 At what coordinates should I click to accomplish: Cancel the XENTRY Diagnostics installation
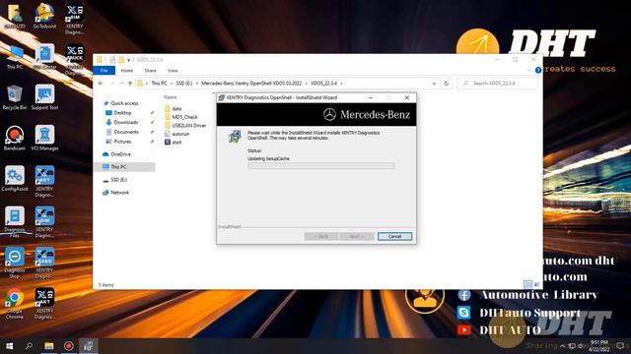394,236
